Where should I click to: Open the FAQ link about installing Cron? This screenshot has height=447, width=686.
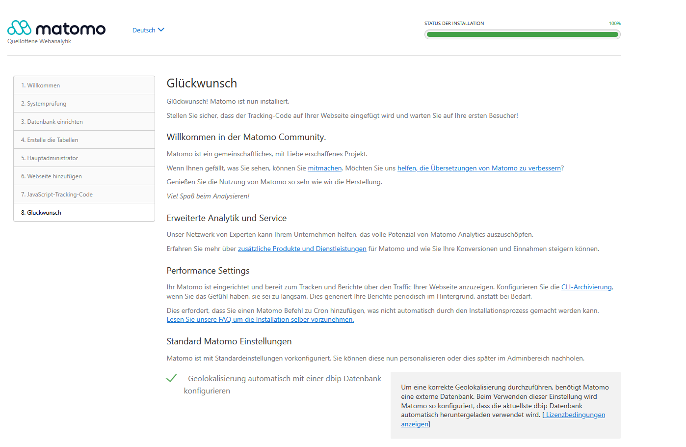260,319
